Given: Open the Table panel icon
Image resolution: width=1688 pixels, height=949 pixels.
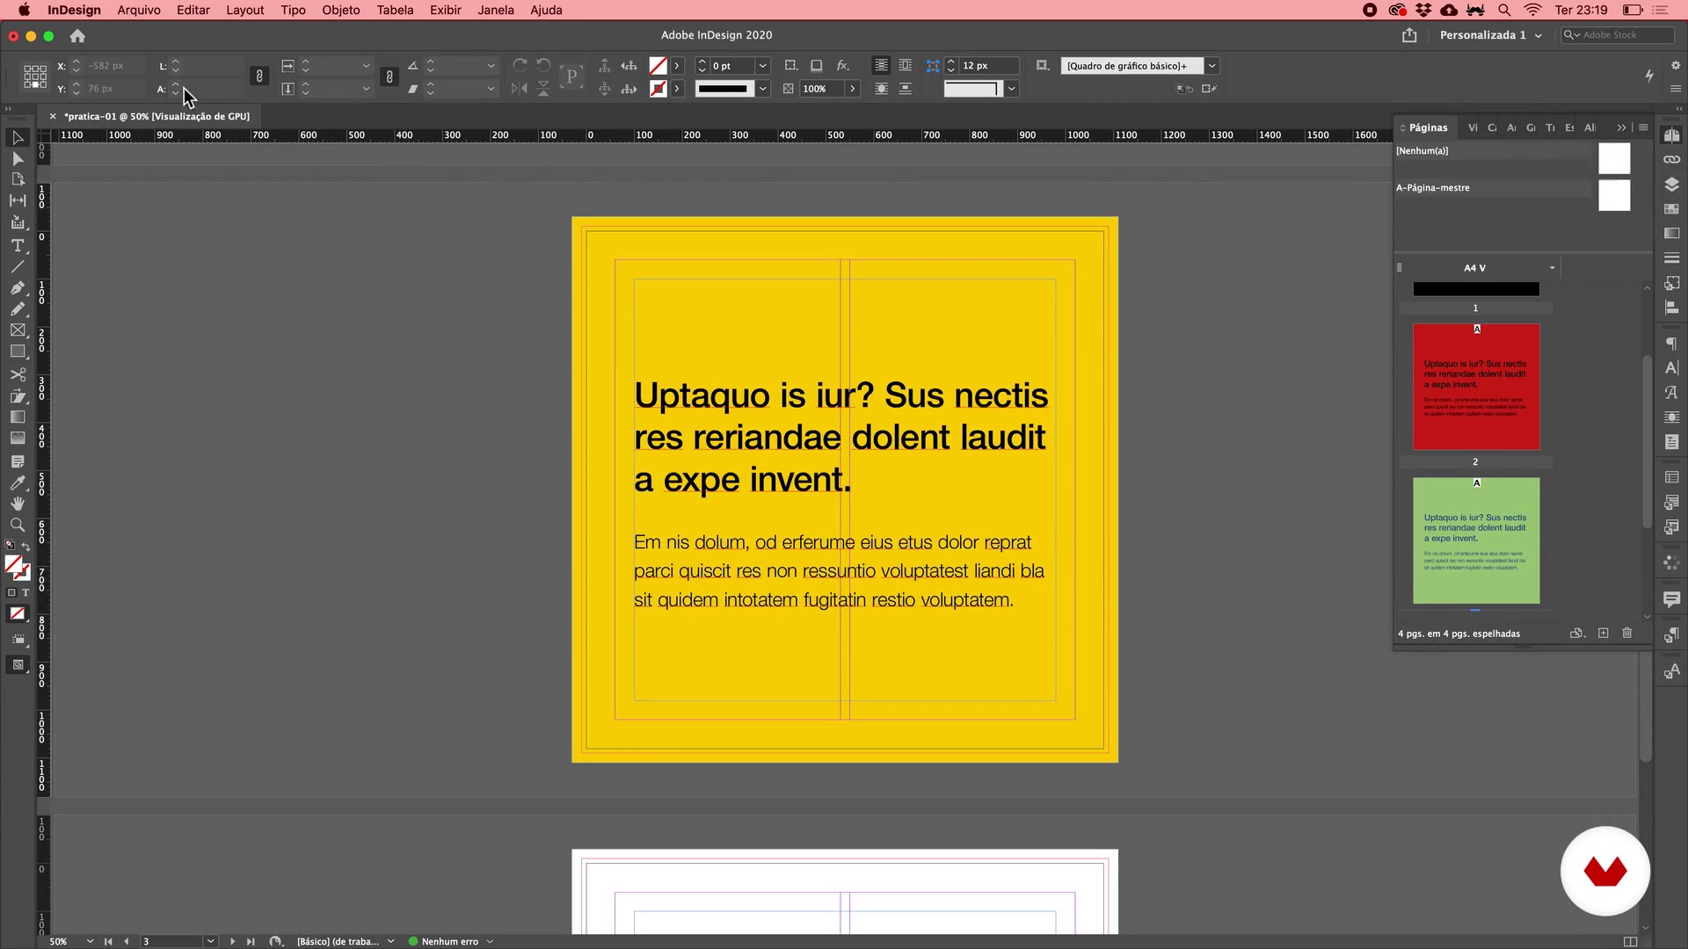Looking at the screenshot, I should [1671, 477].
